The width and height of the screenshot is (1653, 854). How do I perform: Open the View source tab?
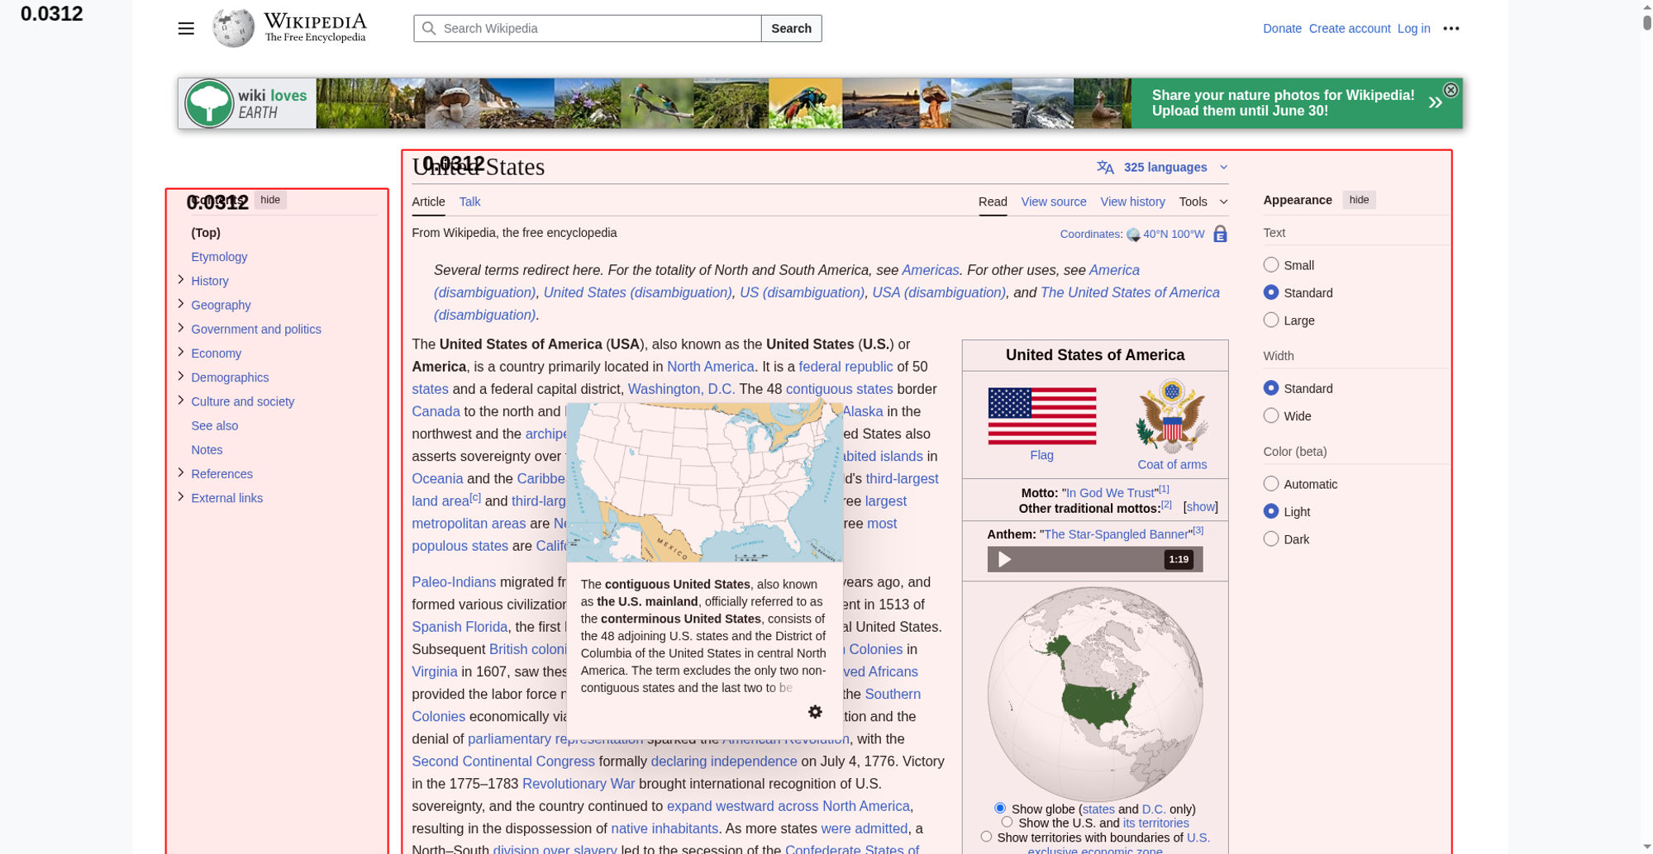coord(1054,202)
